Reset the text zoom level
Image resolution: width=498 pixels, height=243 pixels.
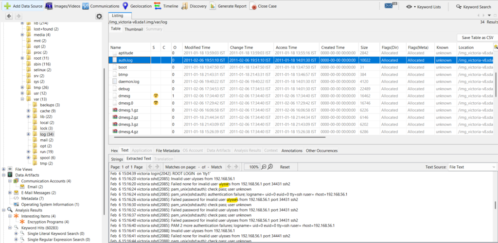click(x=285, y=167)
